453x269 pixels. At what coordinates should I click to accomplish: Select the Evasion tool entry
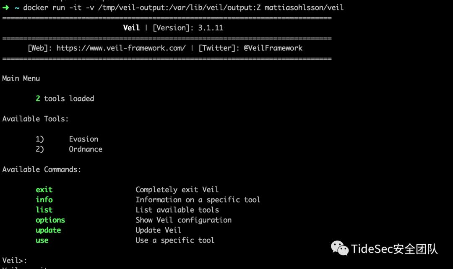83,139
